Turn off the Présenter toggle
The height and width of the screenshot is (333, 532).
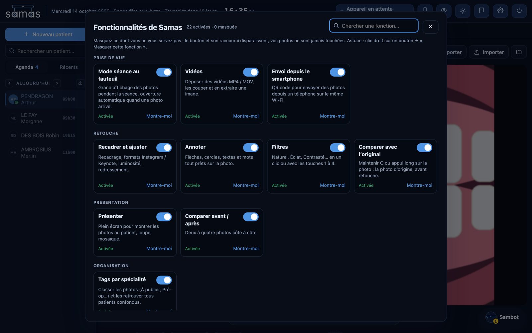(164, 217)
